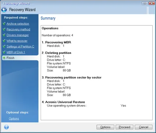Click the green arrow icon beside Finish

click(x=4, y=58)
